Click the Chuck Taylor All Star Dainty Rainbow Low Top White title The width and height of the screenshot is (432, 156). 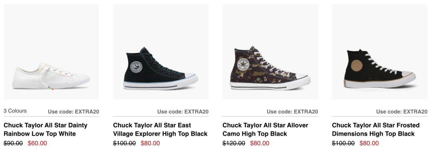(x=46, y=130)
